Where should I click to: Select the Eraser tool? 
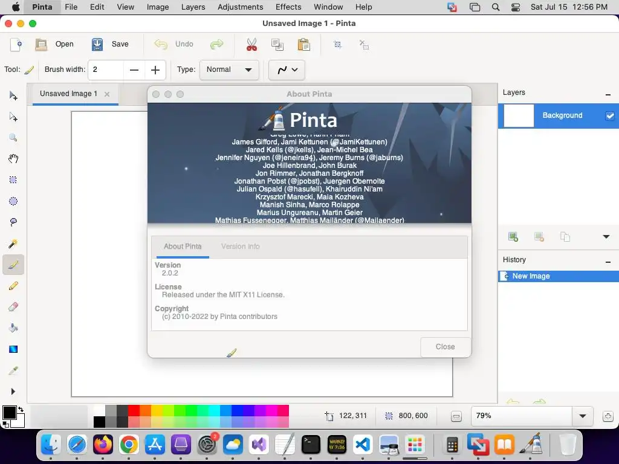pyautogui.click(x=13, y=307)
